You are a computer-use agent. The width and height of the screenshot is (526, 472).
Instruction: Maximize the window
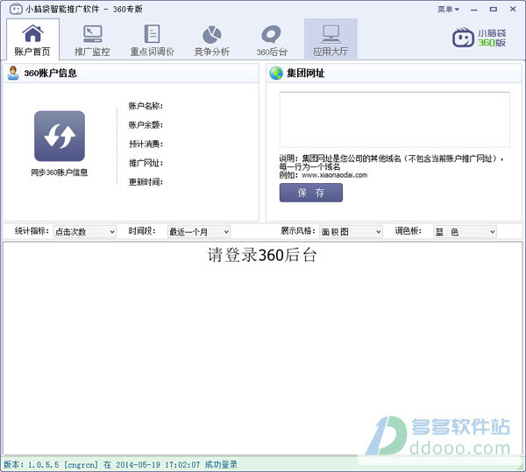coord(493,10)
